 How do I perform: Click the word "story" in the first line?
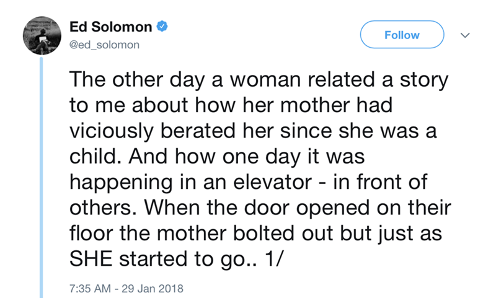pyautogui.click(x=420, y=81)
